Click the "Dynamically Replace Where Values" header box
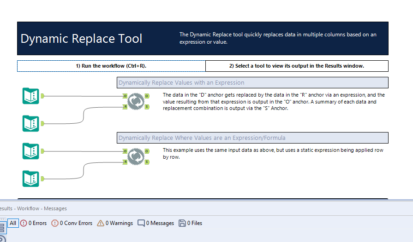Viewport: 413px width, 242px height. click(x=252, y=138)
